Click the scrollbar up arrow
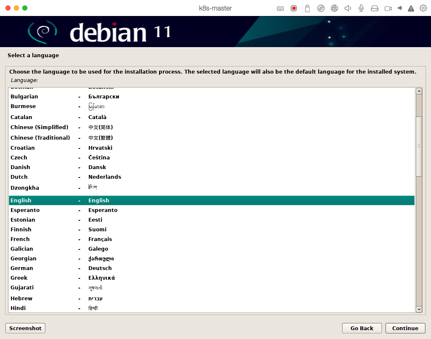Viewport: 431px width, 339px height. pos(419,91)
